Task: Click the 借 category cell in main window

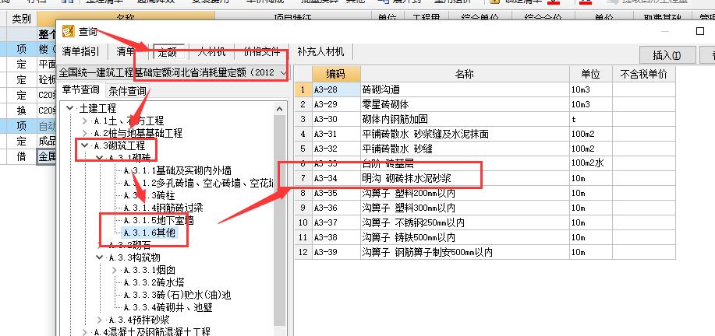Action: tap(21, 157)
